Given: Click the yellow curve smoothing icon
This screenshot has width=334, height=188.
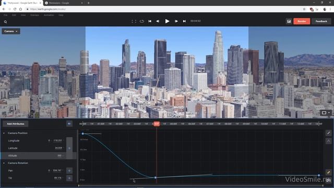Looking at the screenshot, I should tap(328, 172).
